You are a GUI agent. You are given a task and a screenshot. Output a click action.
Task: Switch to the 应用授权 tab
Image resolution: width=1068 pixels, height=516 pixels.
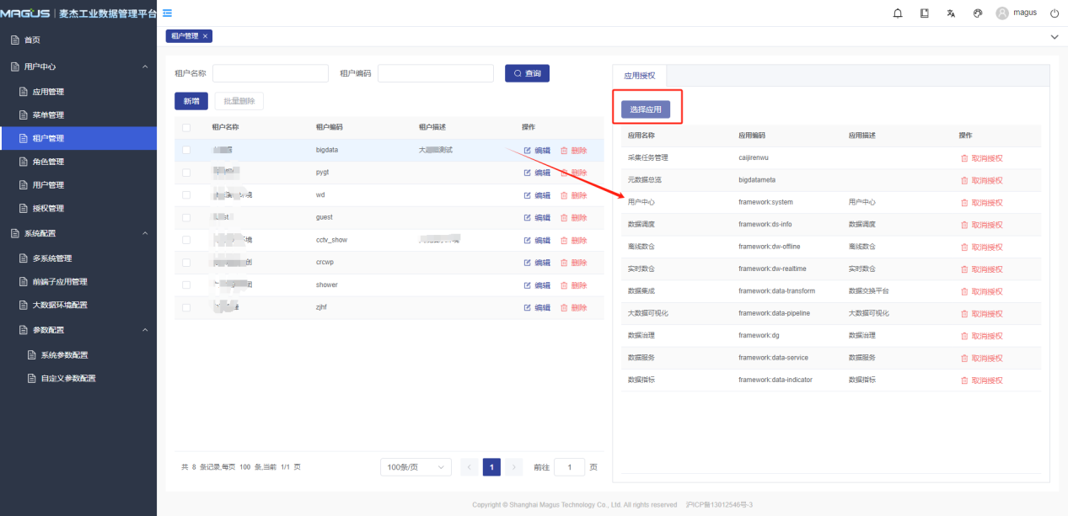click(639, 75)
